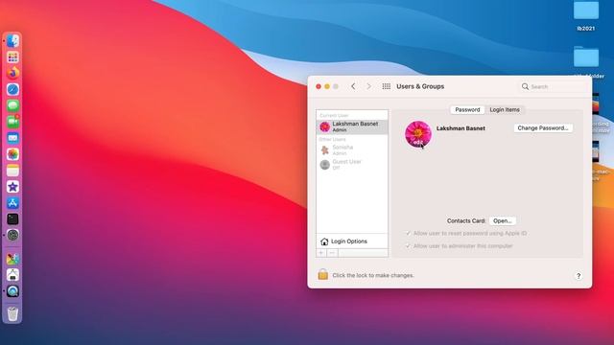Screen dimensions: 614x345
Task: Edit the Lakshman Basnet profile picture
Action: [x=418, y=134]
